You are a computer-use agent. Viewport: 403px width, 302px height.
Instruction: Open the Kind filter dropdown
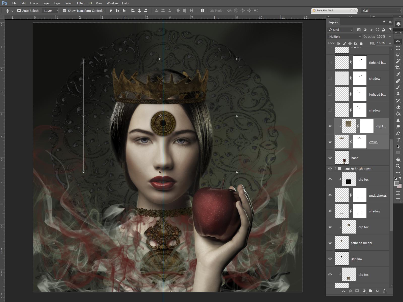pos(340,30)
